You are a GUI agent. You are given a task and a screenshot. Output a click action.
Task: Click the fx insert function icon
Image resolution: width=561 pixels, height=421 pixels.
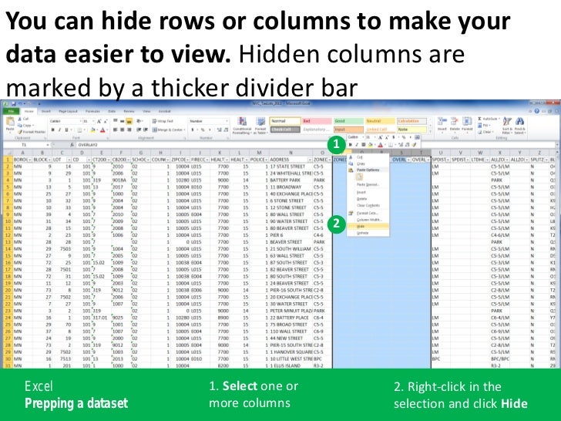point(72,145)
